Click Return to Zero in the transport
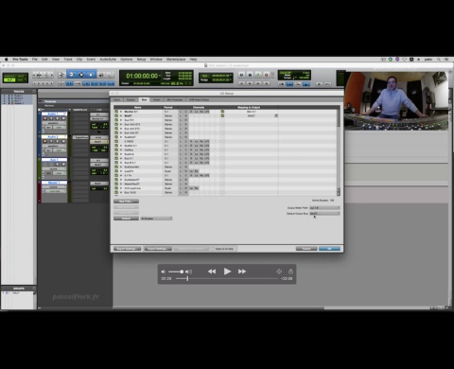Screen dimensions: 454x369 click(241, 83)
